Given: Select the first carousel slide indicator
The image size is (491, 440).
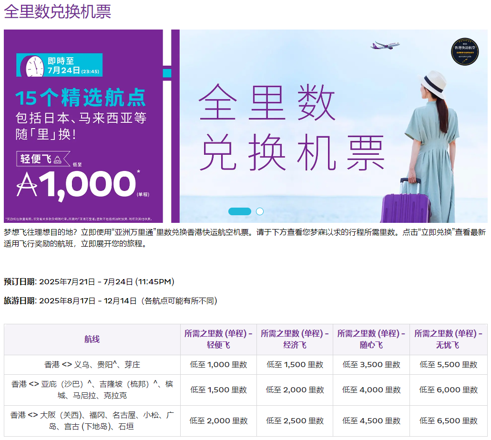Looking at the screenshot, I should click(x=240, y=211).
